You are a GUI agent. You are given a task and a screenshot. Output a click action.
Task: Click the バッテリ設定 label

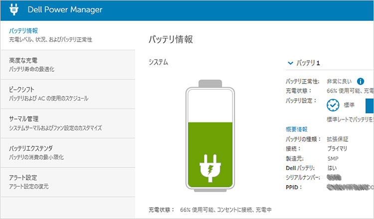click(301, 101)
